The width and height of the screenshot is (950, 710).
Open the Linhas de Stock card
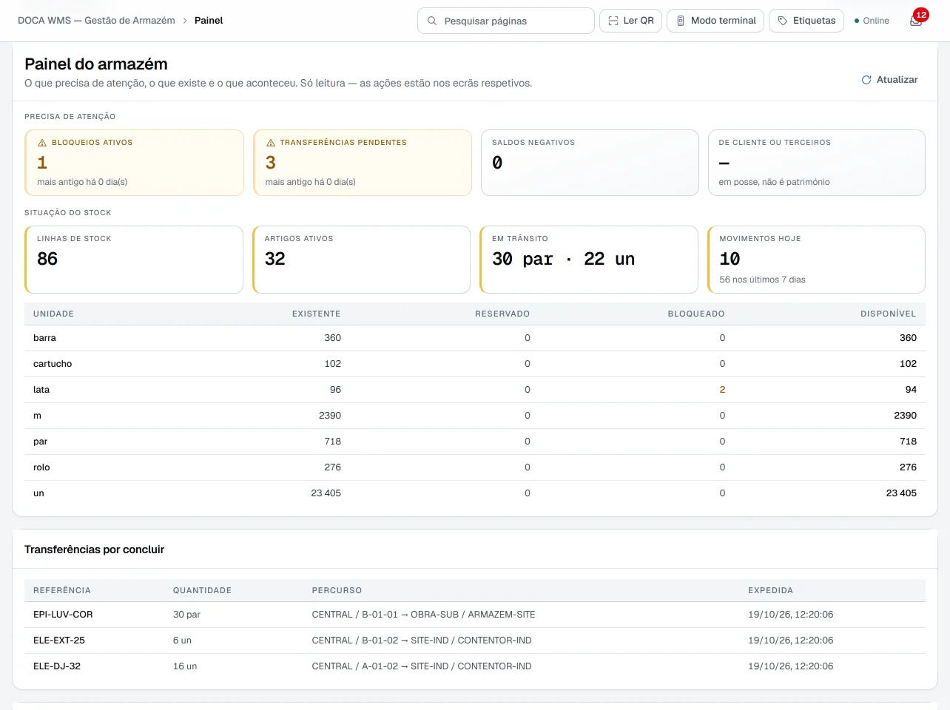pos(134,260)
